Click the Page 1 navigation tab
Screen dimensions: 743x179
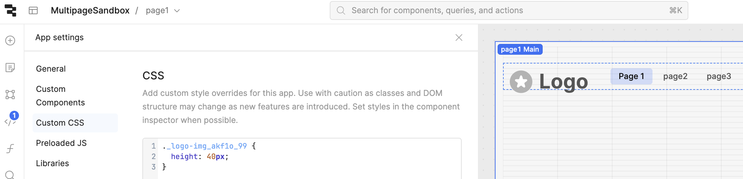click(631, 76)
